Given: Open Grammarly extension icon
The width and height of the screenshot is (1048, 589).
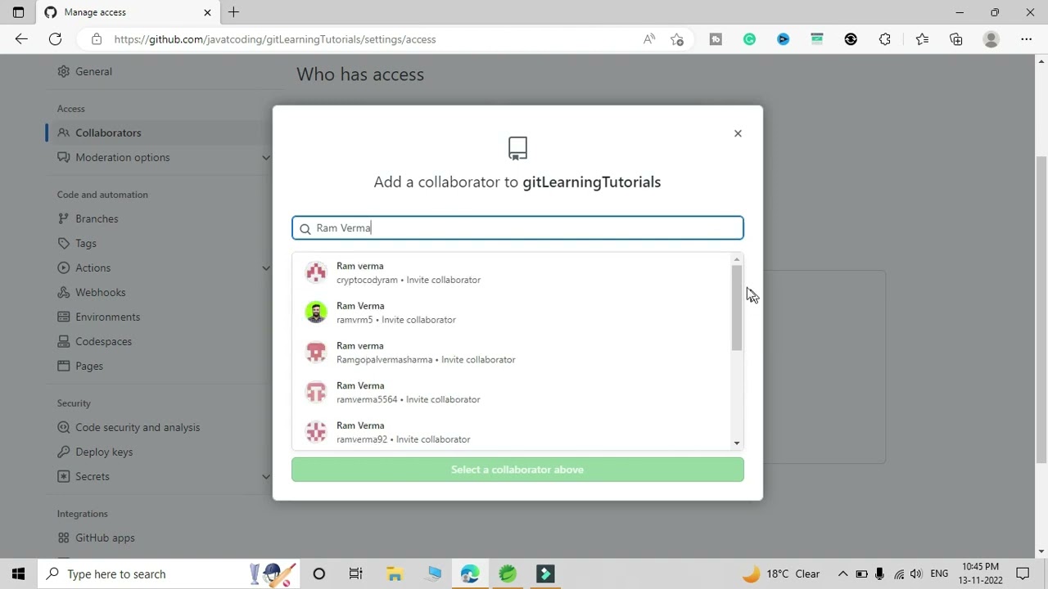Looking at the screenshot, I should 749,39.
